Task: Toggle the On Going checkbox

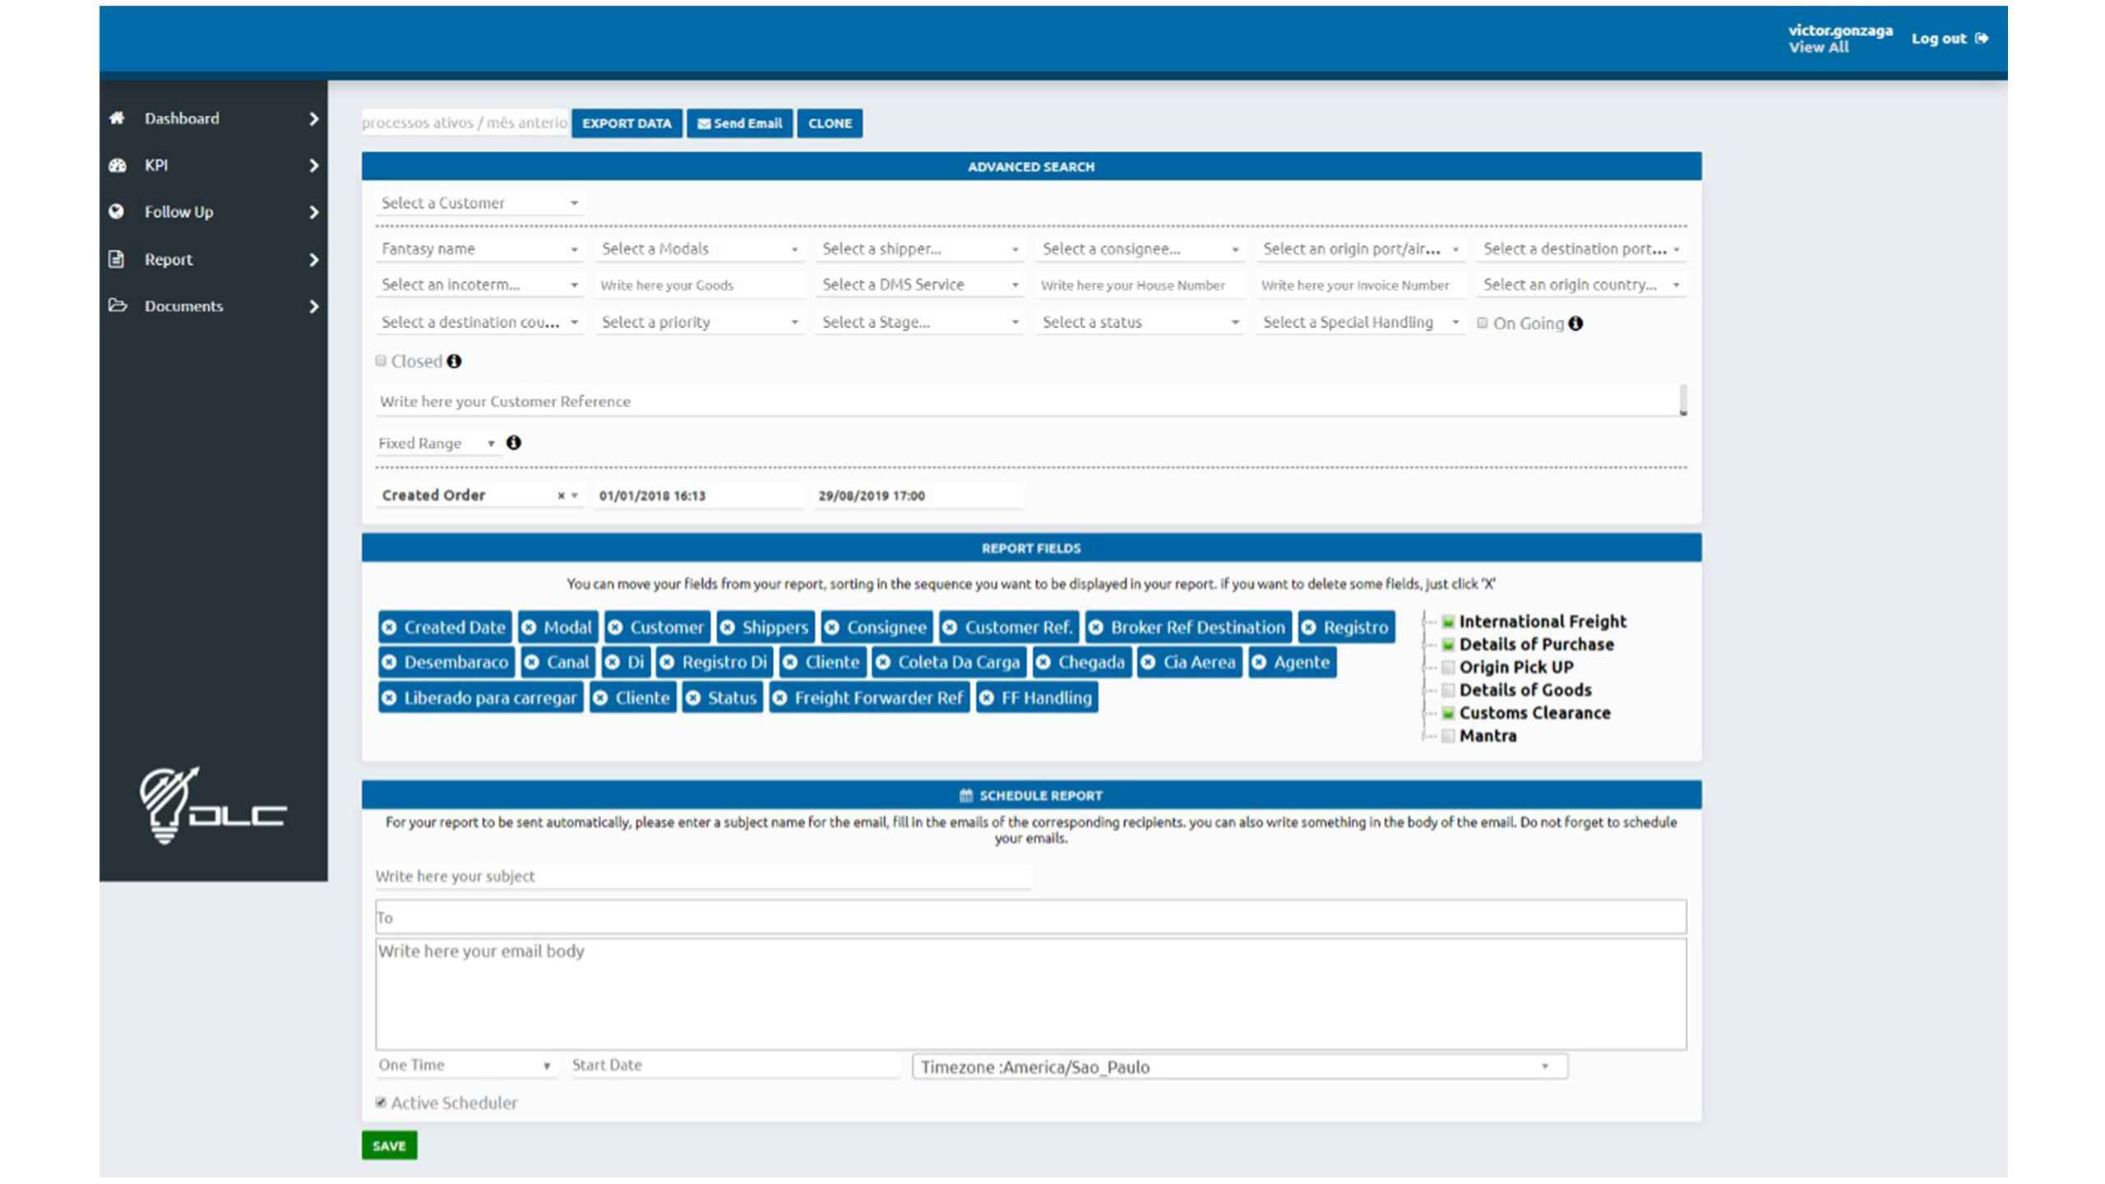Action: coord(1483,323)
